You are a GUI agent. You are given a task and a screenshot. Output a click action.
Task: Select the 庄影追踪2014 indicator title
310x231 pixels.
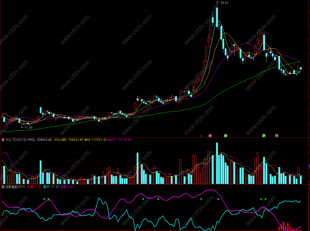(15, 187)
